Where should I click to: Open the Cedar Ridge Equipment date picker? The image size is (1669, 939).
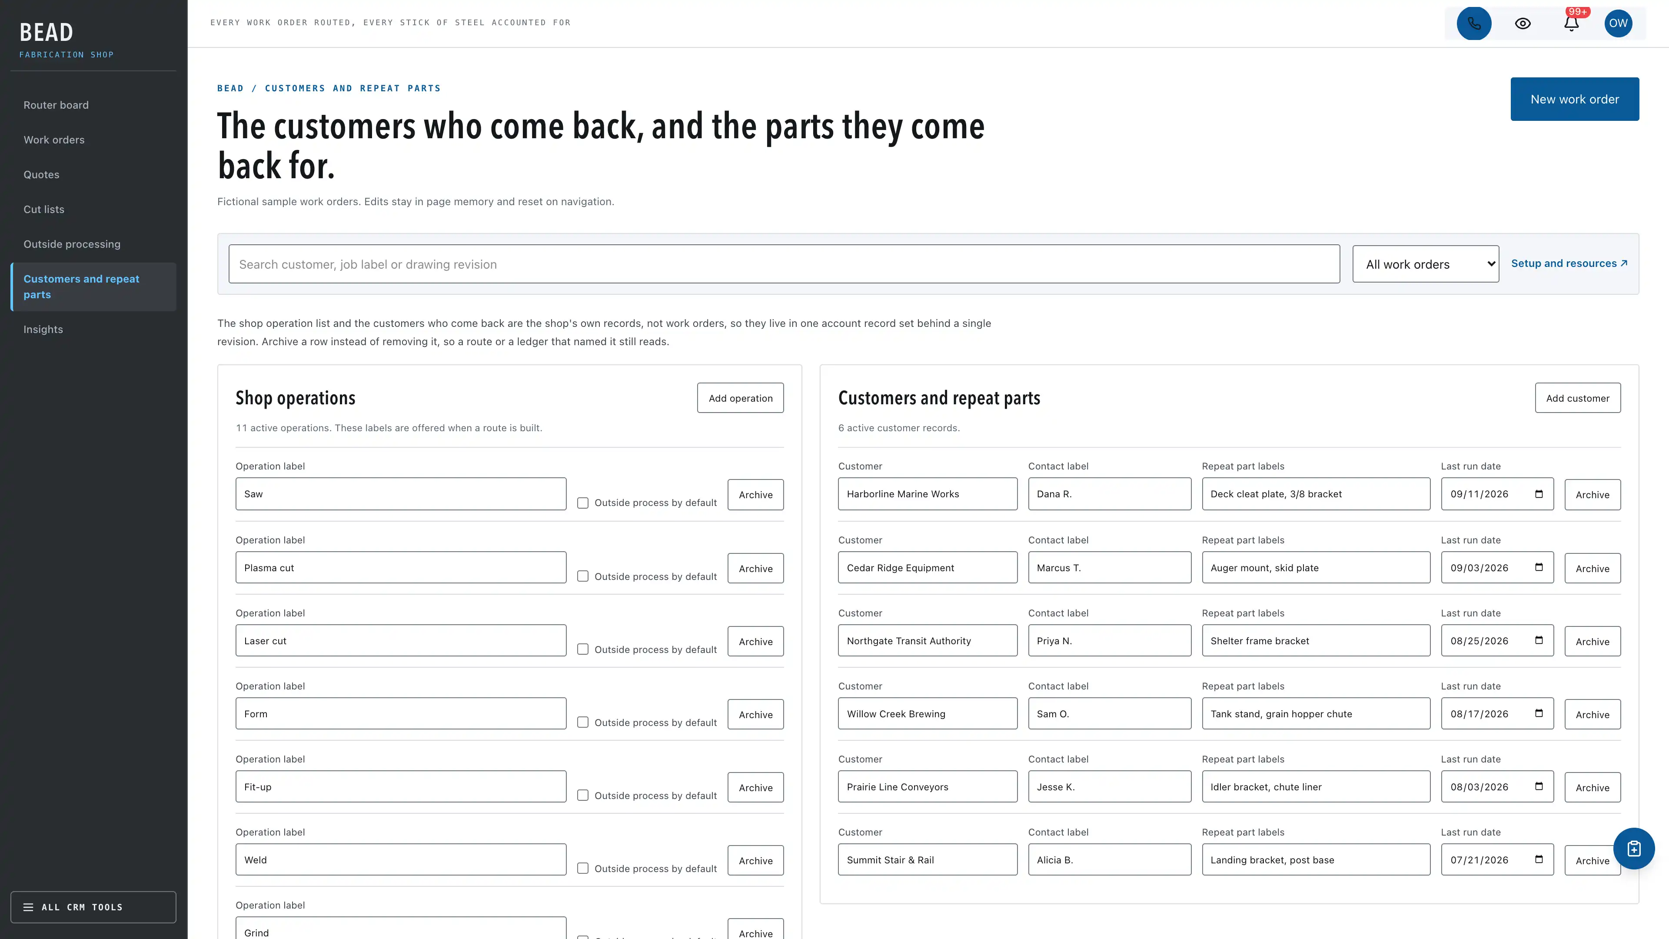point(1539,567)
